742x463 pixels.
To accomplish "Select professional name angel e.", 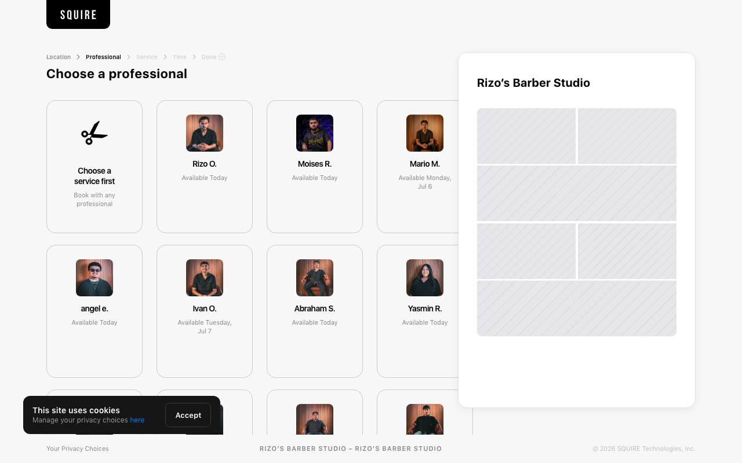I will point(94,308).
